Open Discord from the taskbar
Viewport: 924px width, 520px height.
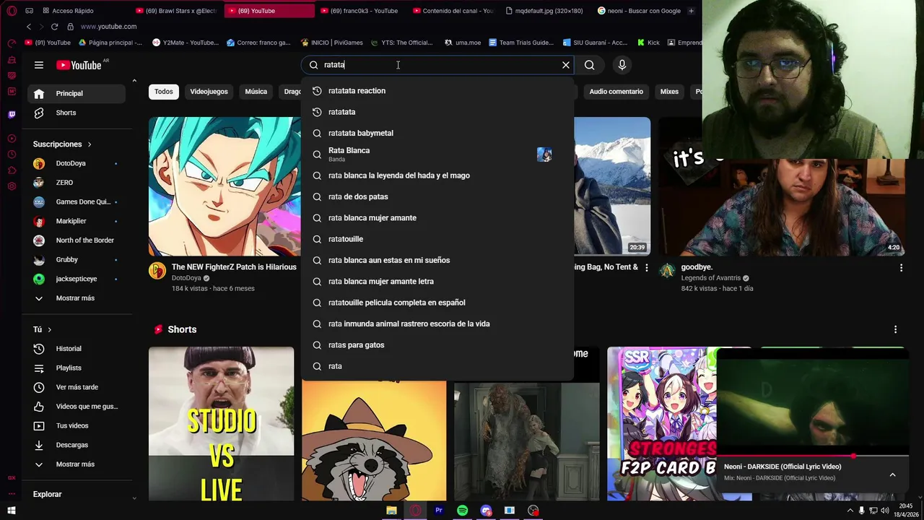point(486,511)
